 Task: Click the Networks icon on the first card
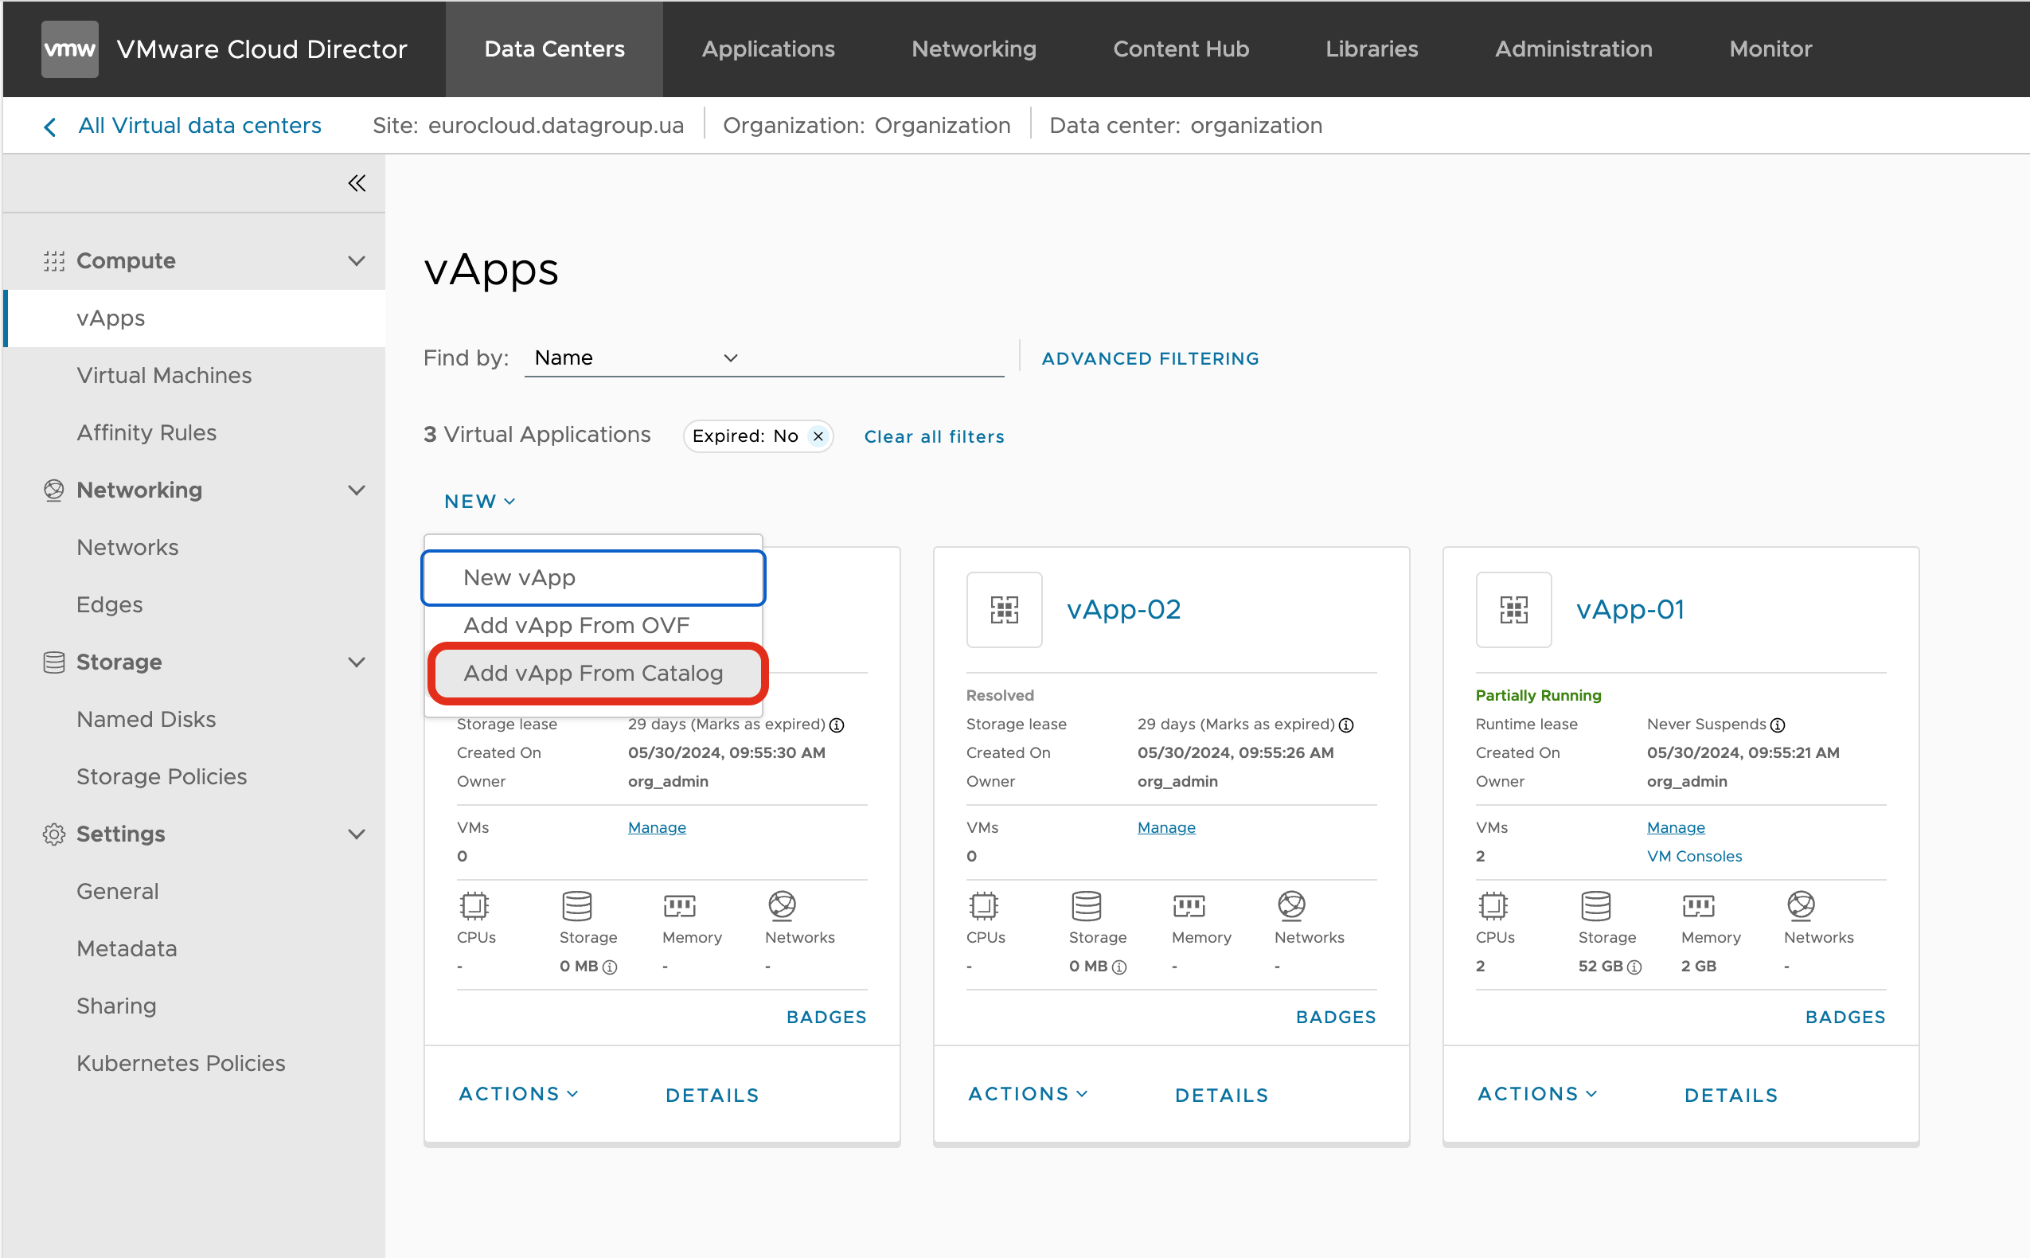point(782,905)
